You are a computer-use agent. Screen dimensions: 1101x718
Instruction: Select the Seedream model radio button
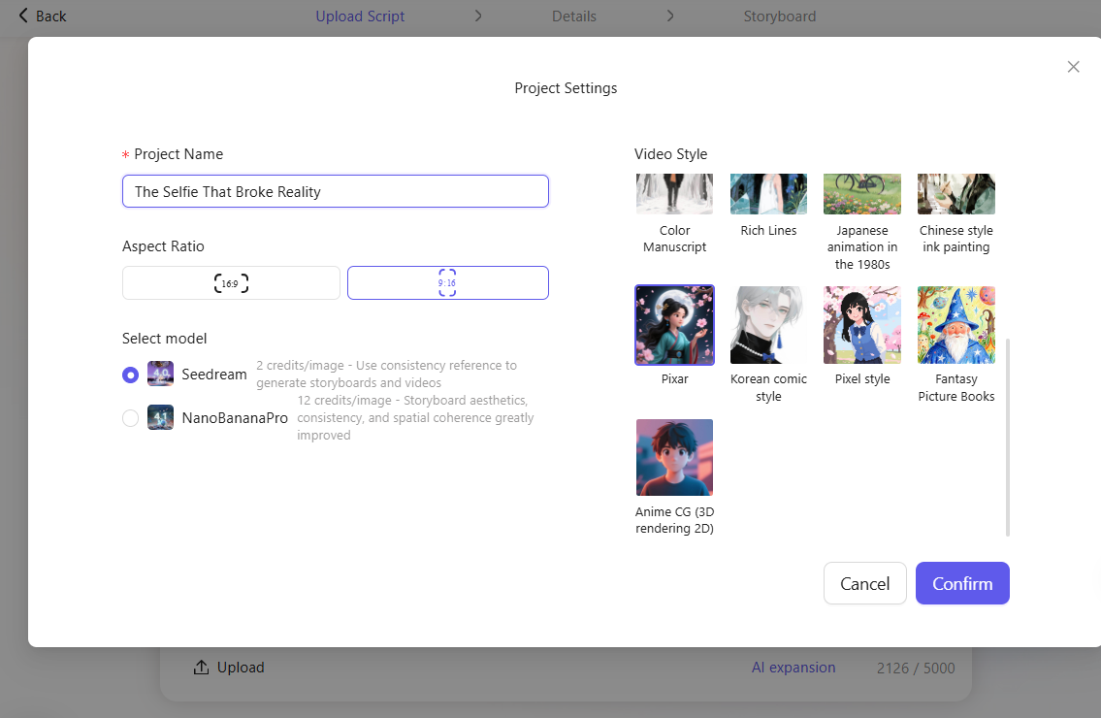130,375
